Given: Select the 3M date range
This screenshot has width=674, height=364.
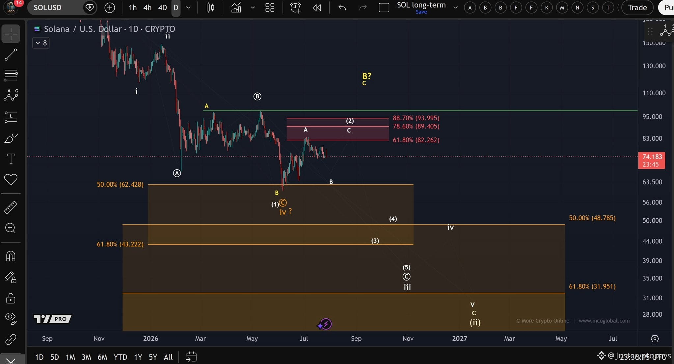Looking at the screenshot, I should [x=86, y=357].
